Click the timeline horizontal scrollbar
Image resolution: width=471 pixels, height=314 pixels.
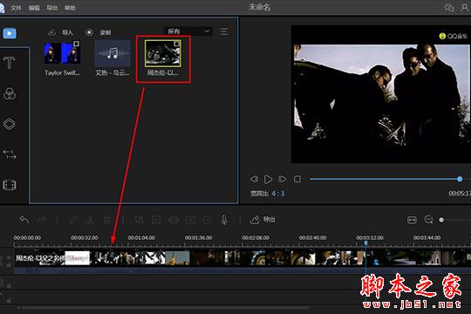coord(165,308)
